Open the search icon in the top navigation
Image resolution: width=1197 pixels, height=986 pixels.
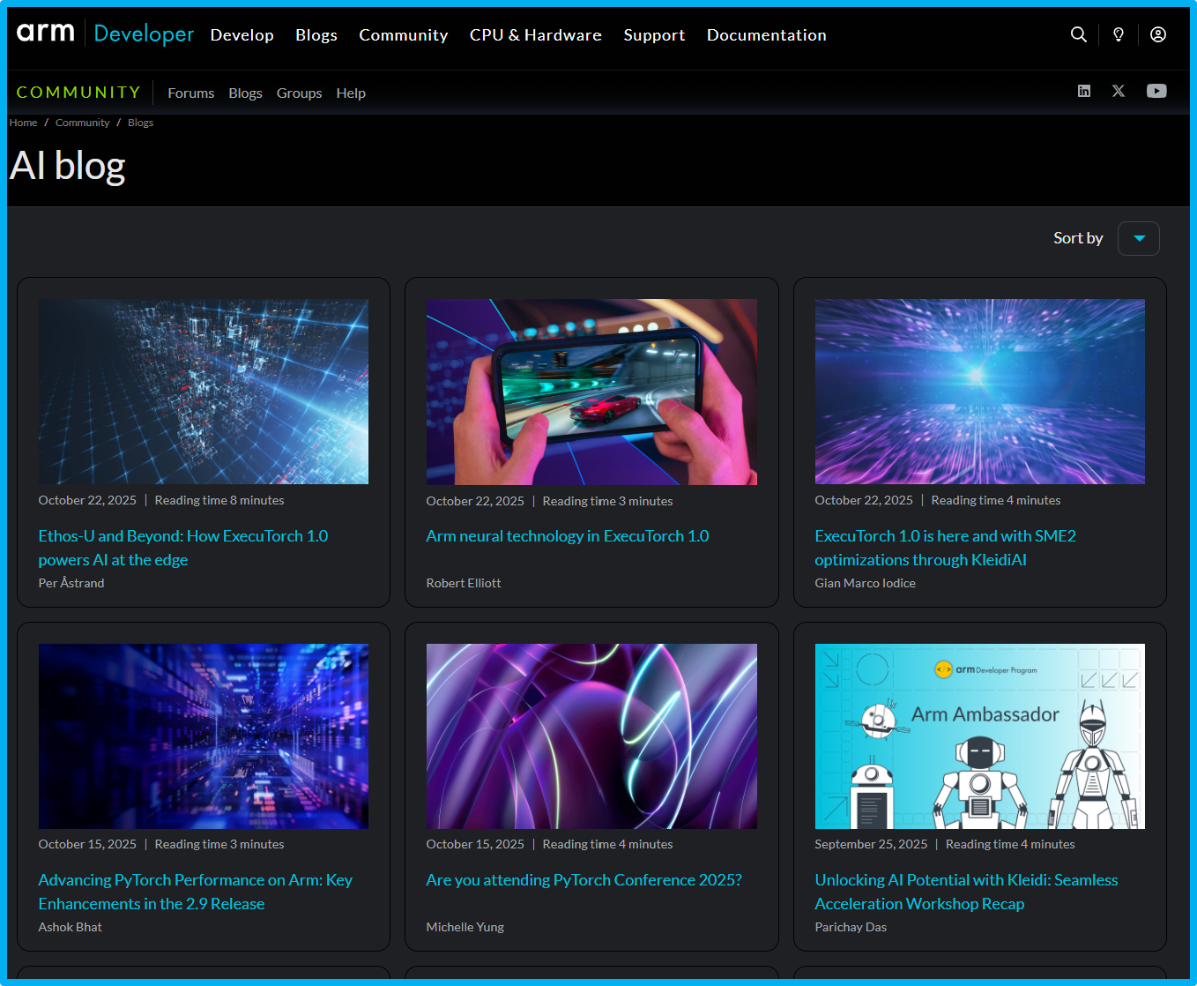click(x=1079, y=34)
